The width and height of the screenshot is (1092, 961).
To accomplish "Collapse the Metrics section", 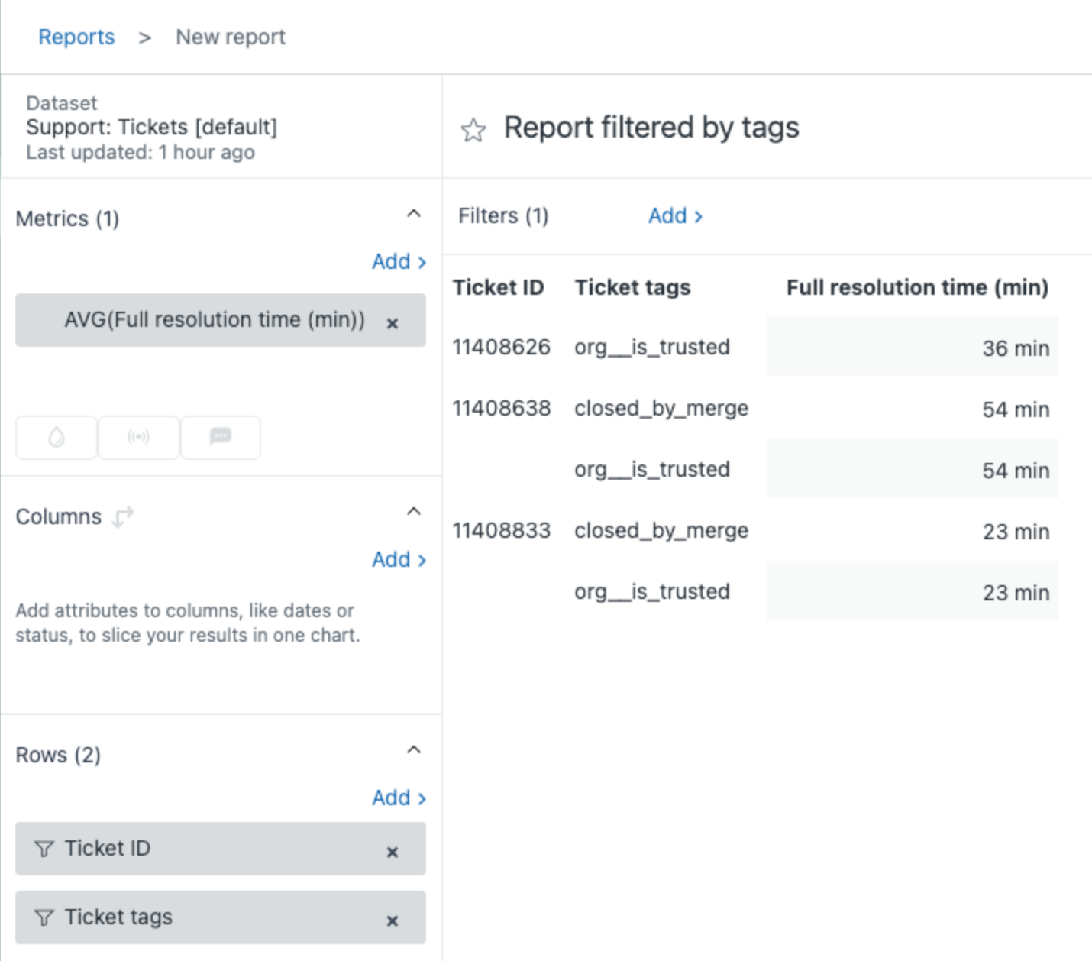I will 413,214.
